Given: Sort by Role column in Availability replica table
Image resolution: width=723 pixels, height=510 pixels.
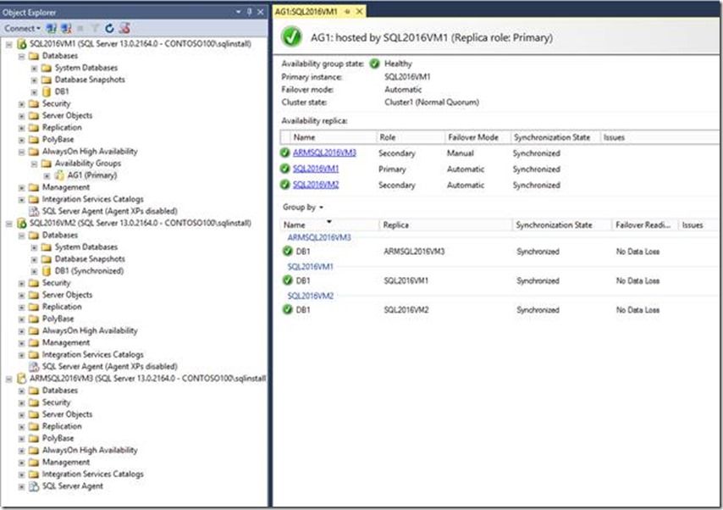Looking at the screenshot, I should point(411,137).
